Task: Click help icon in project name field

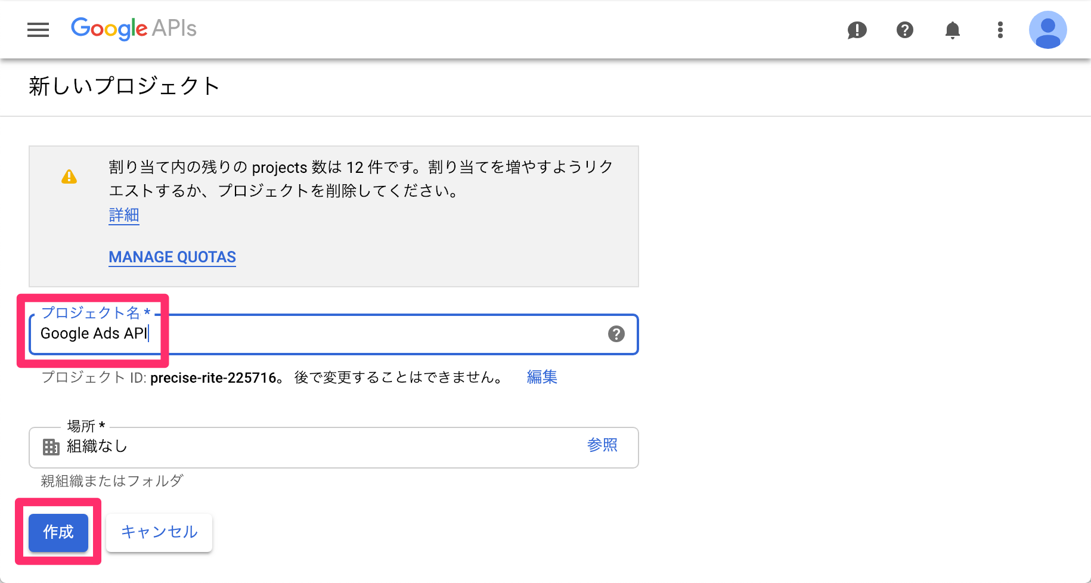Action: 616,334
